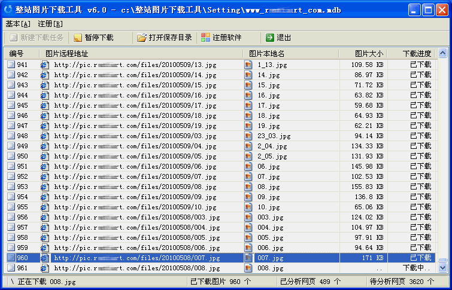This screenshot has height=290, width=452.
Task: Click the pause download (暂停下载) toolbar icon
Action: [78, 38]
